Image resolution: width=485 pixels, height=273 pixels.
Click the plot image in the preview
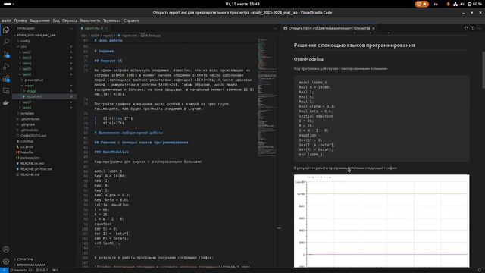(x=381, y=221)
